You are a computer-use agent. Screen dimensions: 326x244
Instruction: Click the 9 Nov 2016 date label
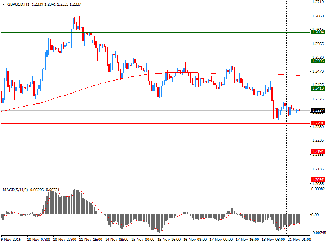point(11,240)
